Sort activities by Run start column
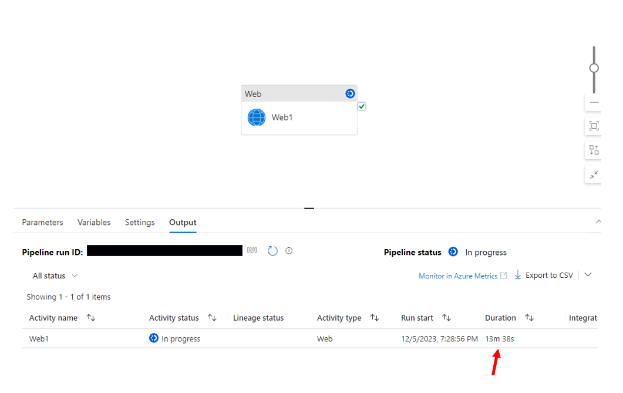The height and width of the screenshot is (393, 623). click(447, 317)
